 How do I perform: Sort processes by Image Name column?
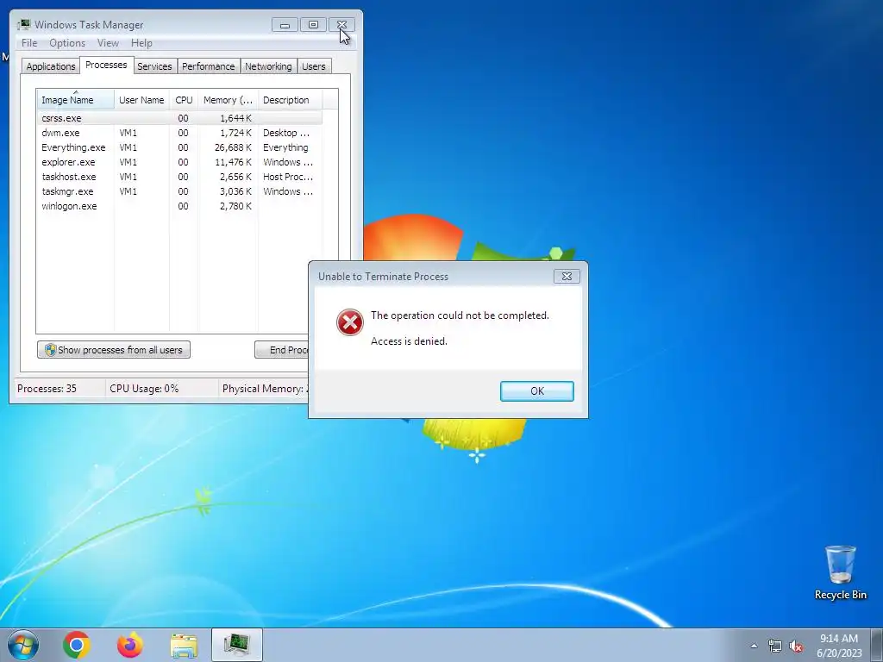pyautogui.click(x=76, y=100)
